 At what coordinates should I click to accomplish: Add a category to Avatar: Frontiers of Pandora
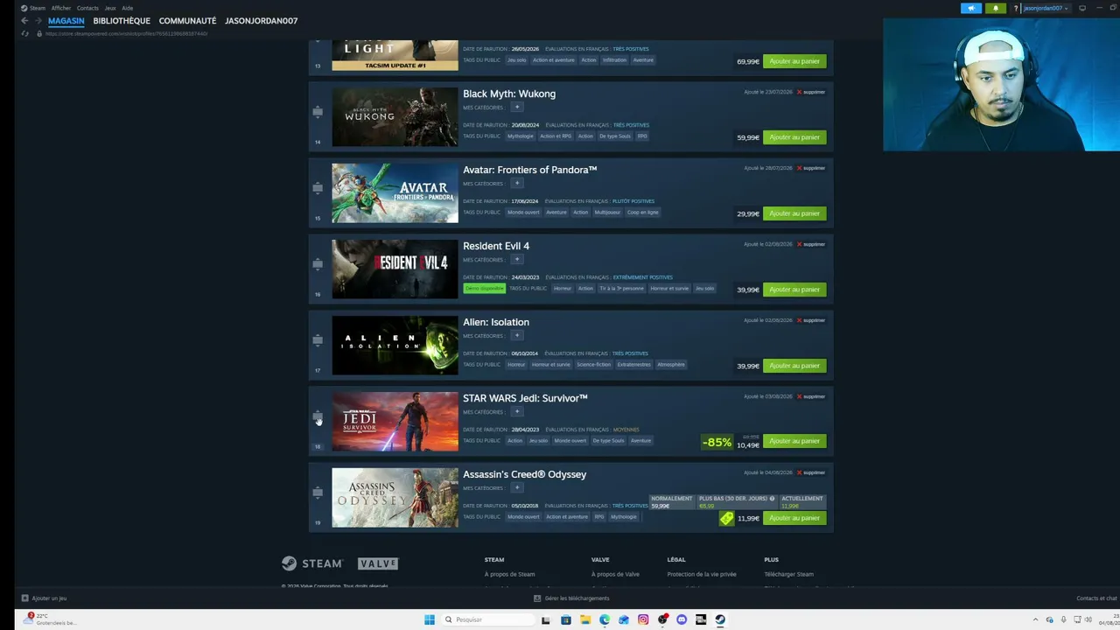click(516, 184)
